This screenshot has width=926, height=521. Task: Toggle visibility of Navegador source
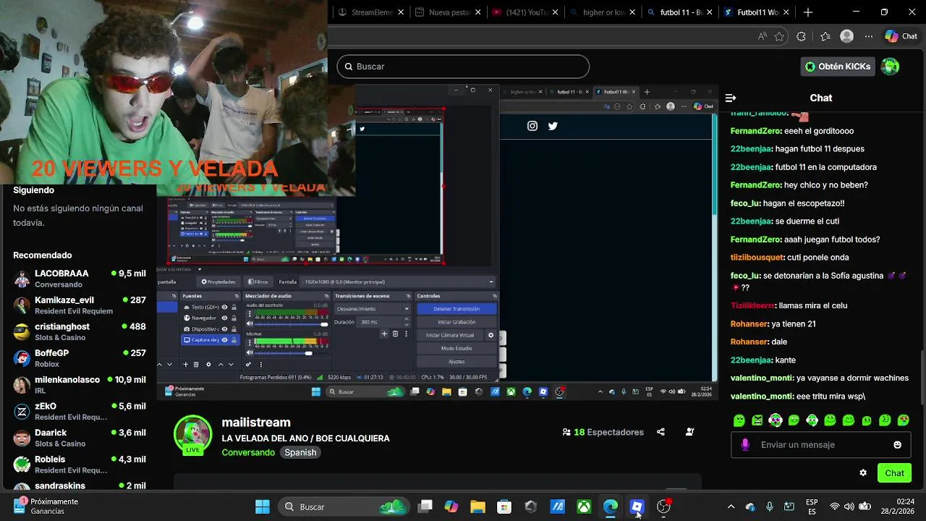click(224, 318)
